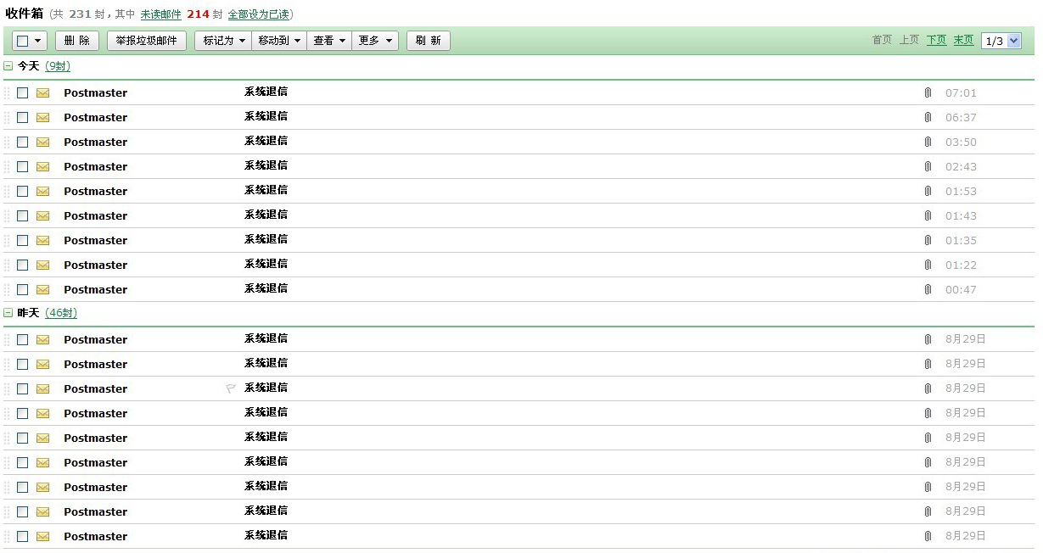
Task: Click attachment paperclip of the 03:50 email
Action: tap(928, 142)
